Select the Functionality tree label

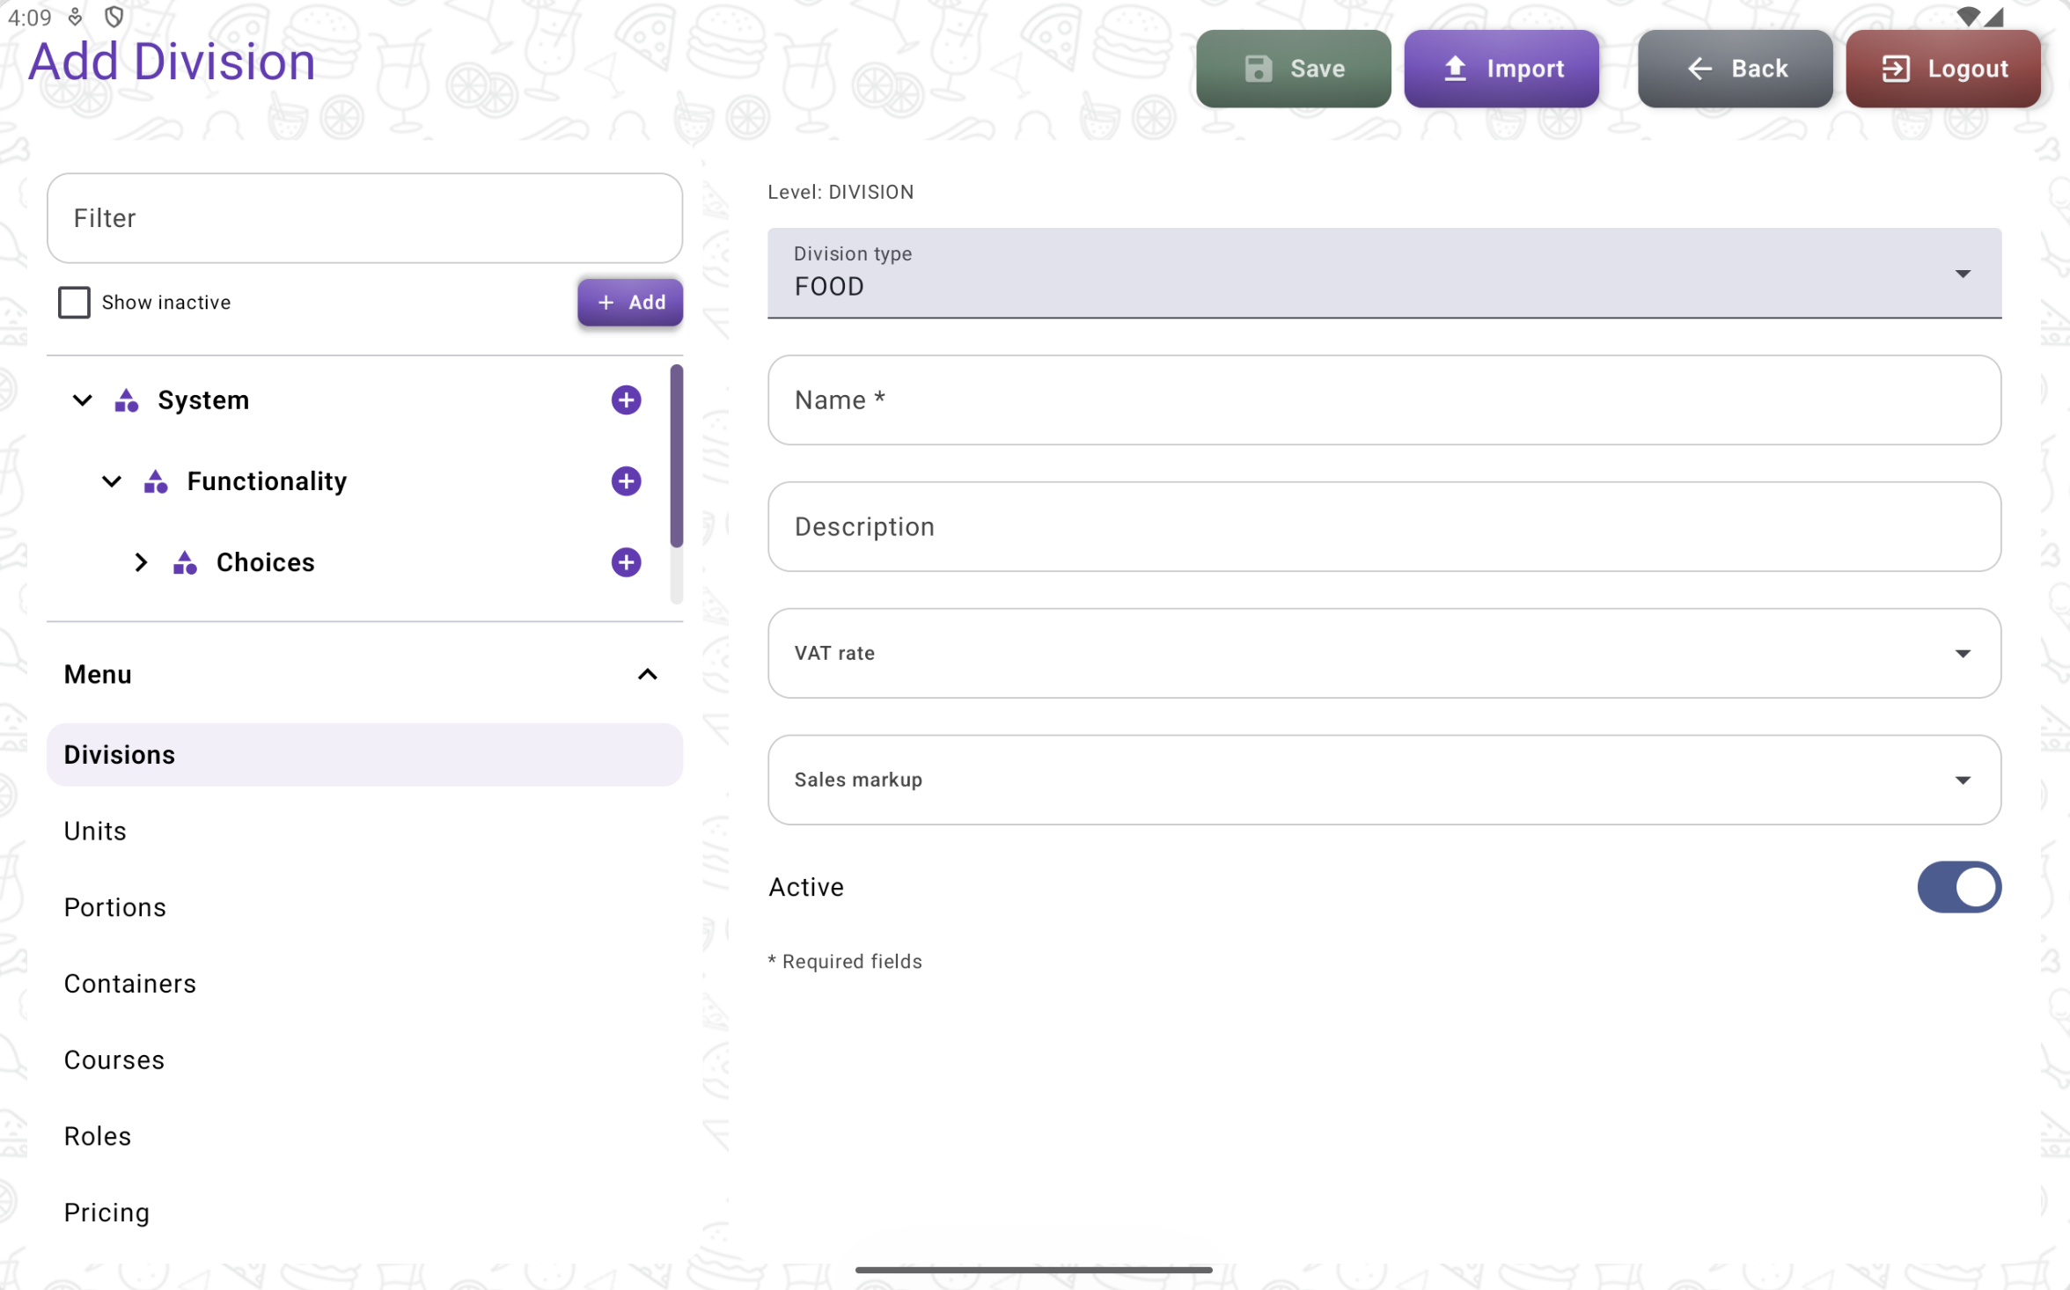tap(267, 481)
